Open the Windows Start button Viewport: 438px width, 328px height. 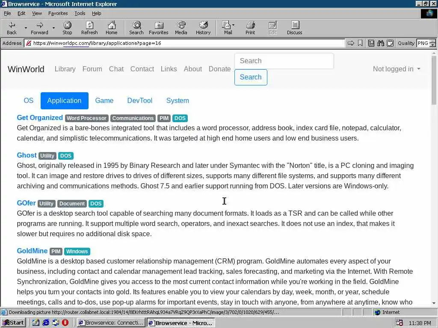pos(13,323)
